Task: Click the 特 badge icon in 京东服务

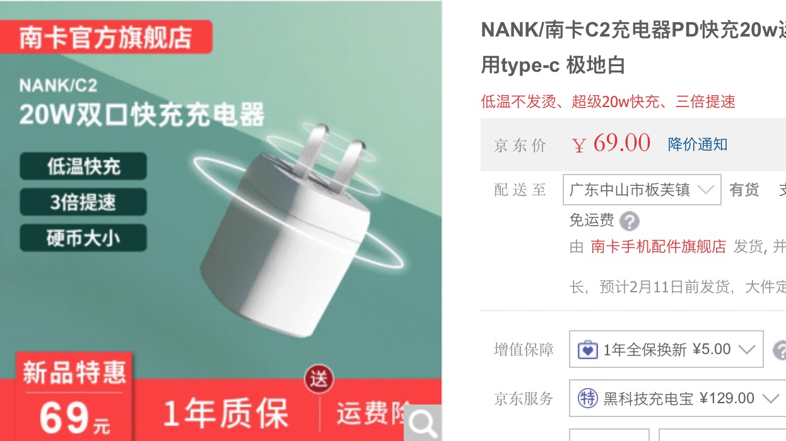Action: (x=588, y=398)
